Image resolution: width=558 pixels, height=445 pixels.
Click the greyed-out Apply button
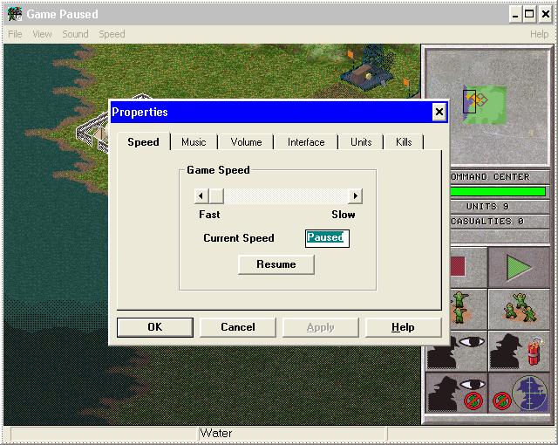pos(321,327)
